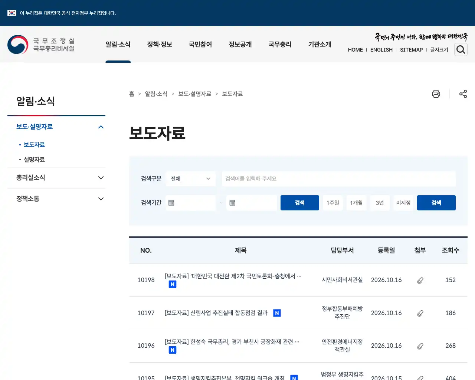Open the 정보공개 main menu
Screen dimensions: 475x380
coord(240,45)
